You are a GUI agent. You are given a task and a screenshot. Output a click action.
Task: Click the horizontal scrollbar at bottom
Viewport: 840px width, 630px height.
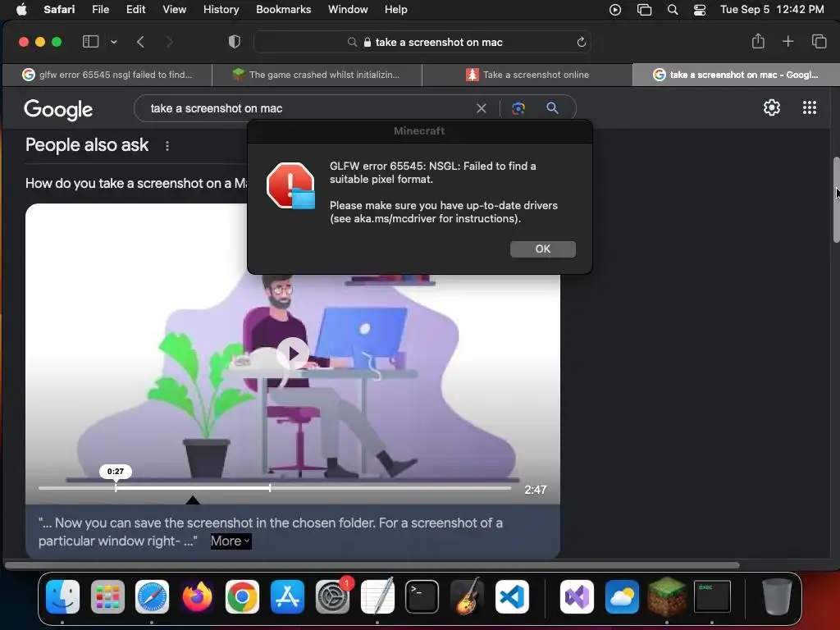point(372,565)
